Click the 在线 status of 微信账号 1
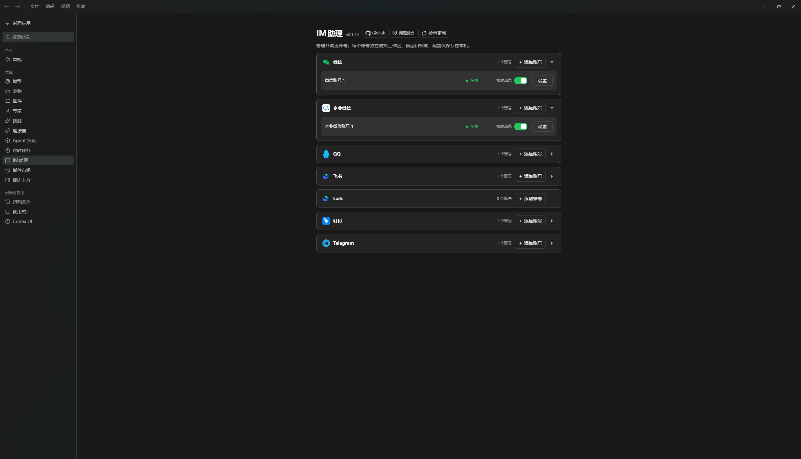 click(x=472, y=81)
